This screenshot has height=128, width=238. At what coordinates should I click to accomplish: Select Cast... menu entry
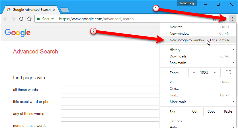(198, 89)
